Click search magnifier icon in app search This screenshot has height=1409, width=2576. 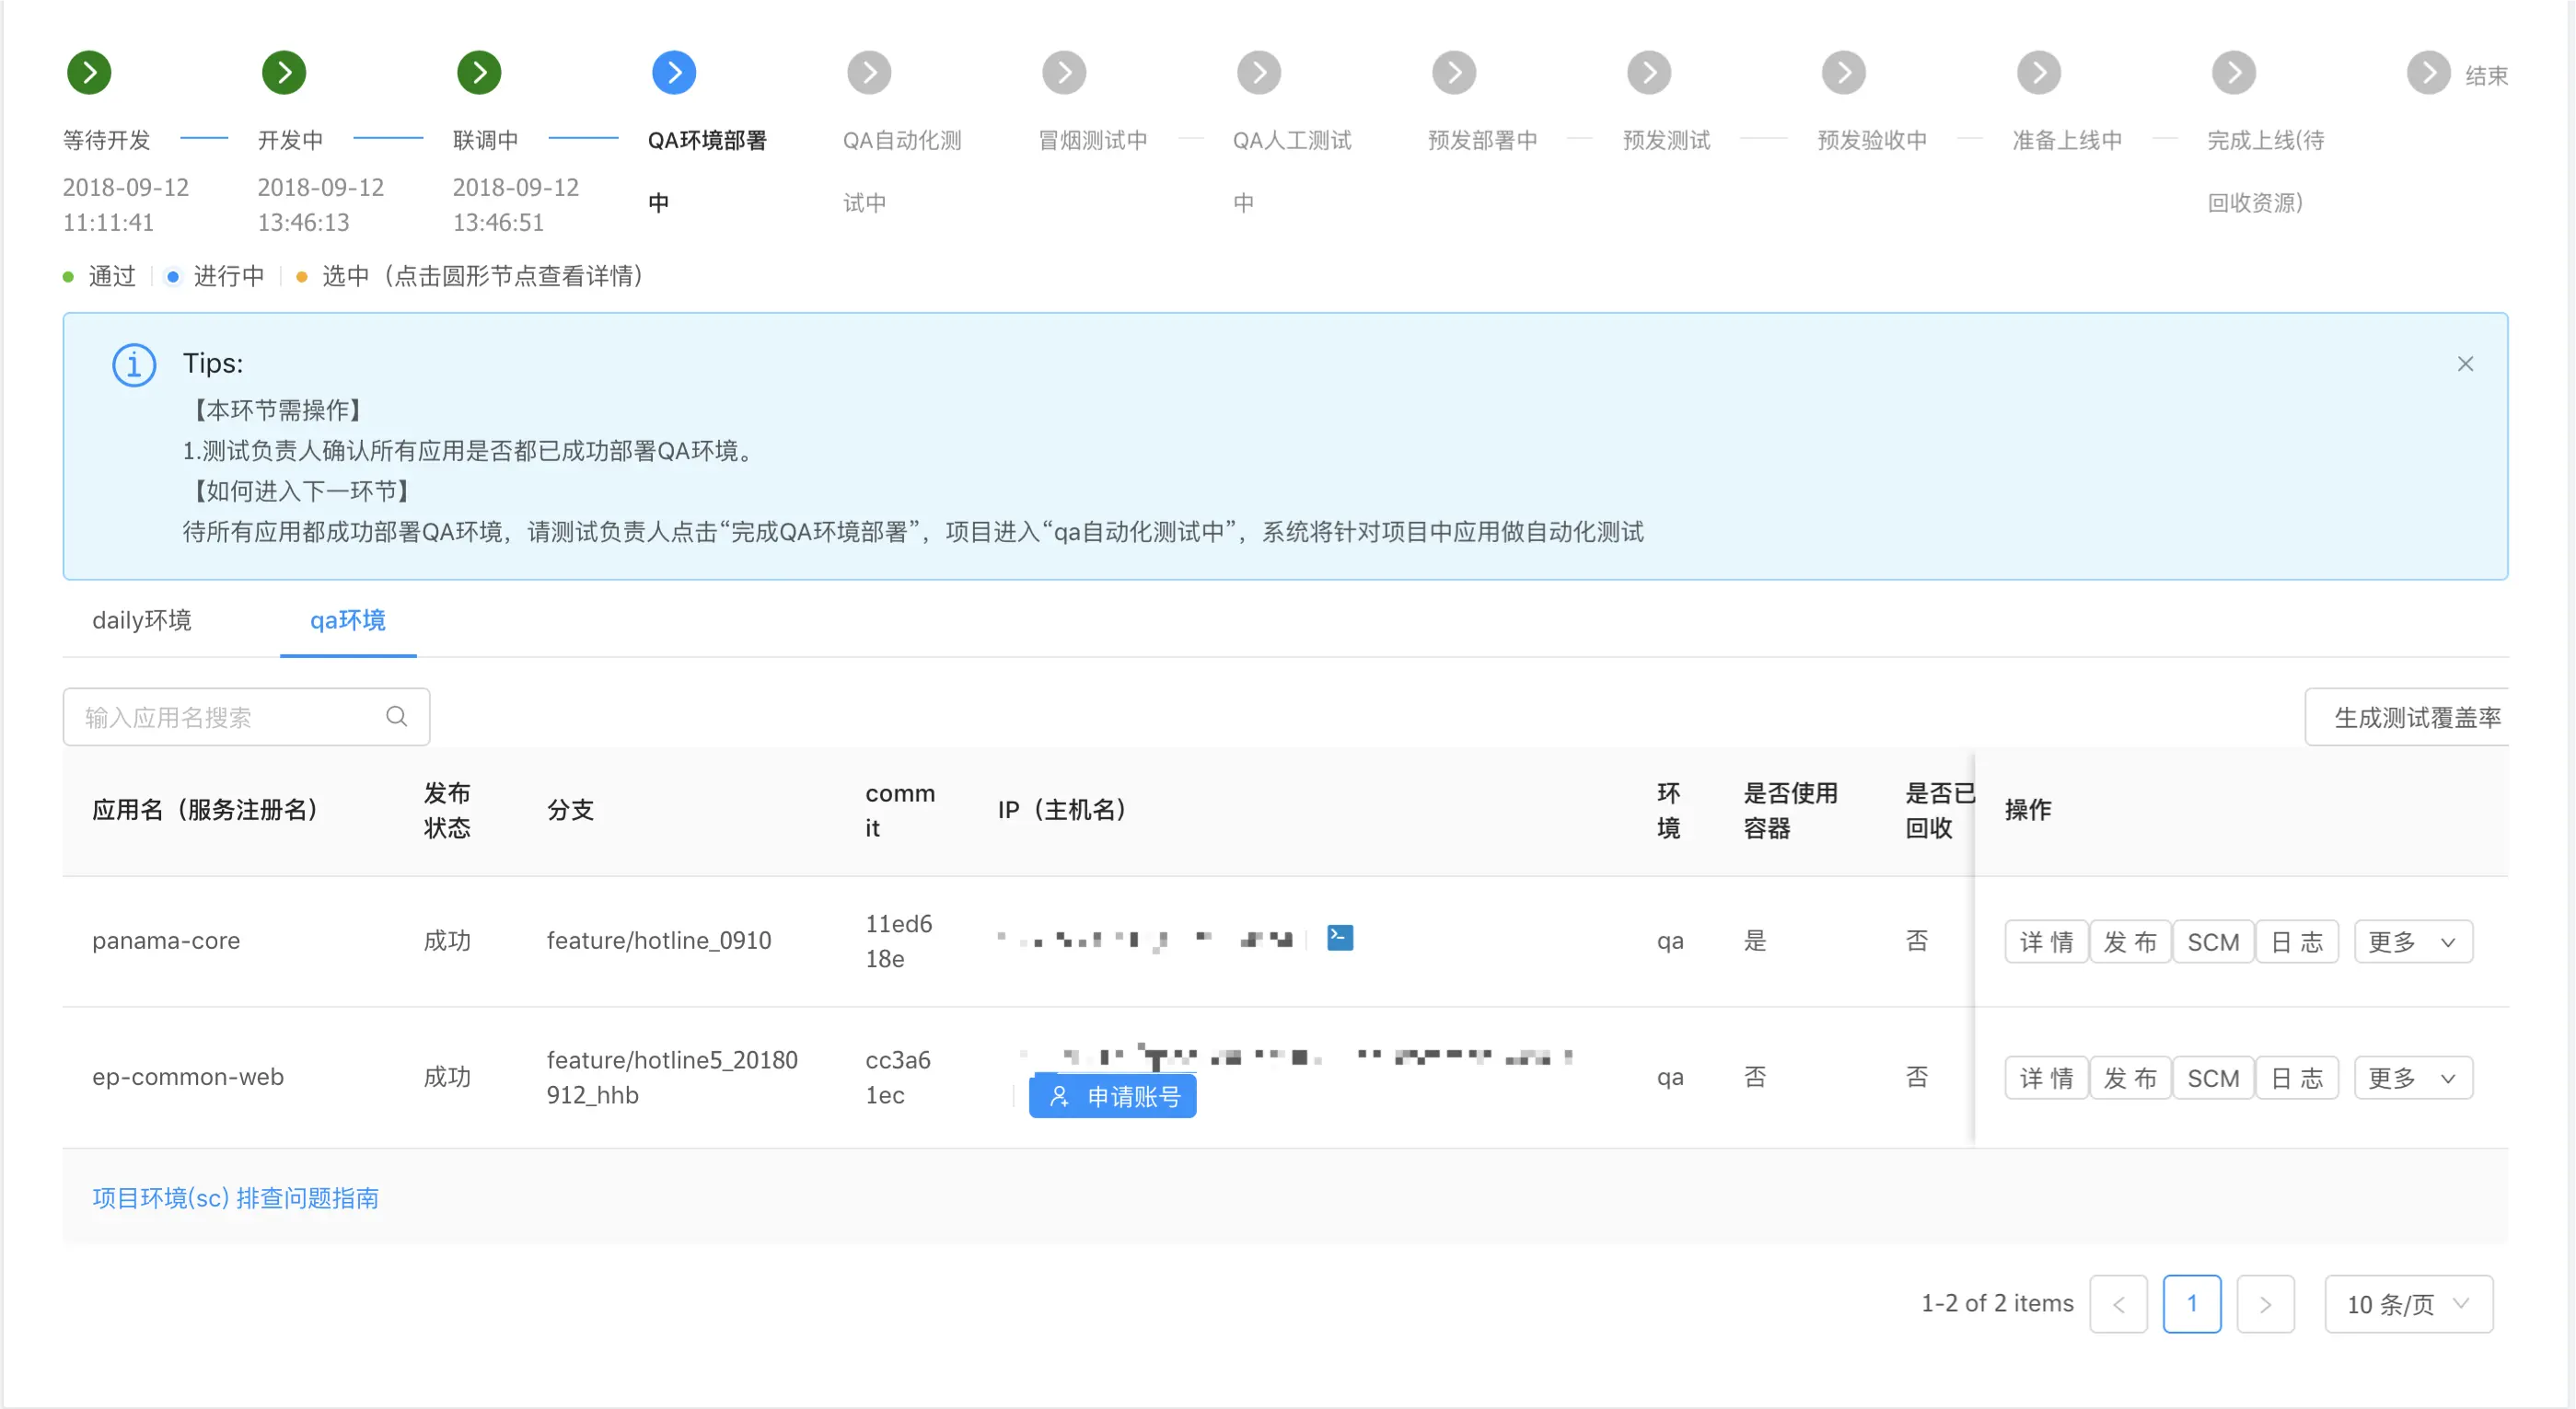point(397,717)
